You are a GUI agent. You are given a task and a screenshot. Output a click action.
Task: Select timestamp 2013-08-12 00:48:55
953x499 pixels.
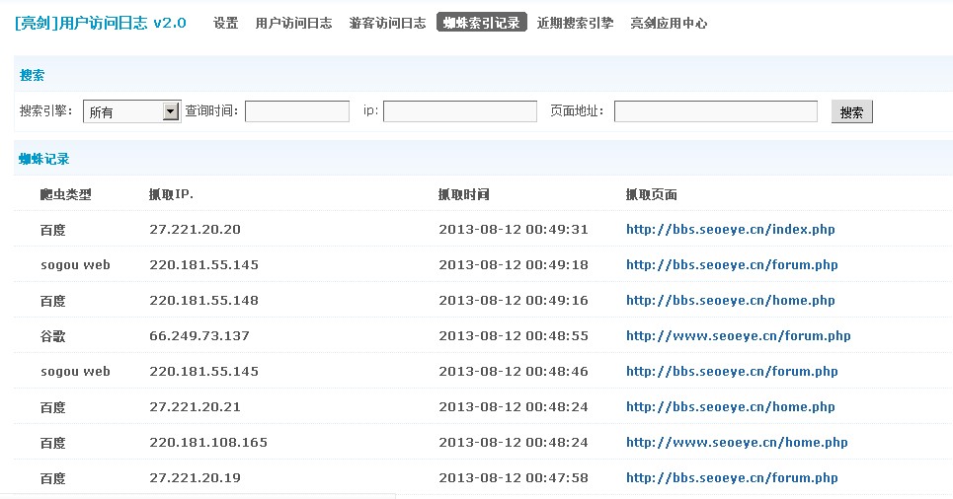pos(514,335)
